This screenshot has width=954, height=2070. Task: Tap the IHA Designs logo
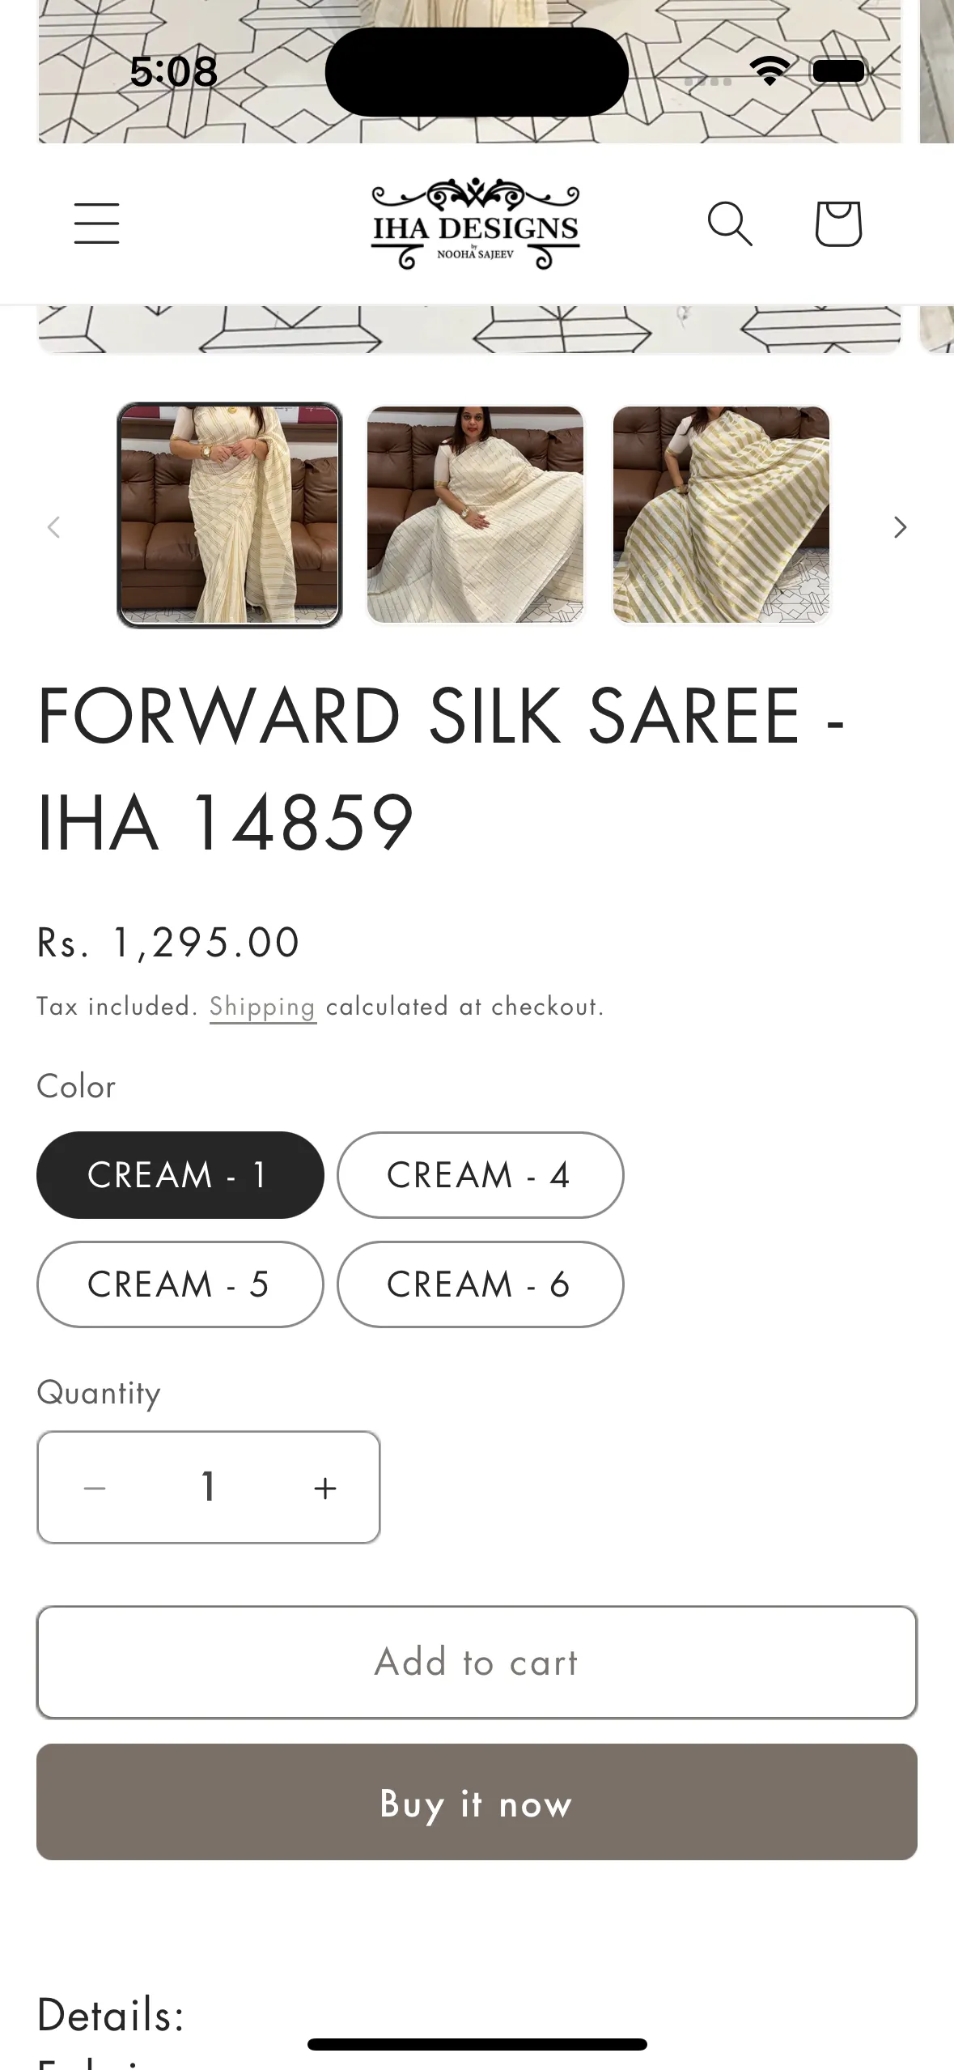coord(476,224)
